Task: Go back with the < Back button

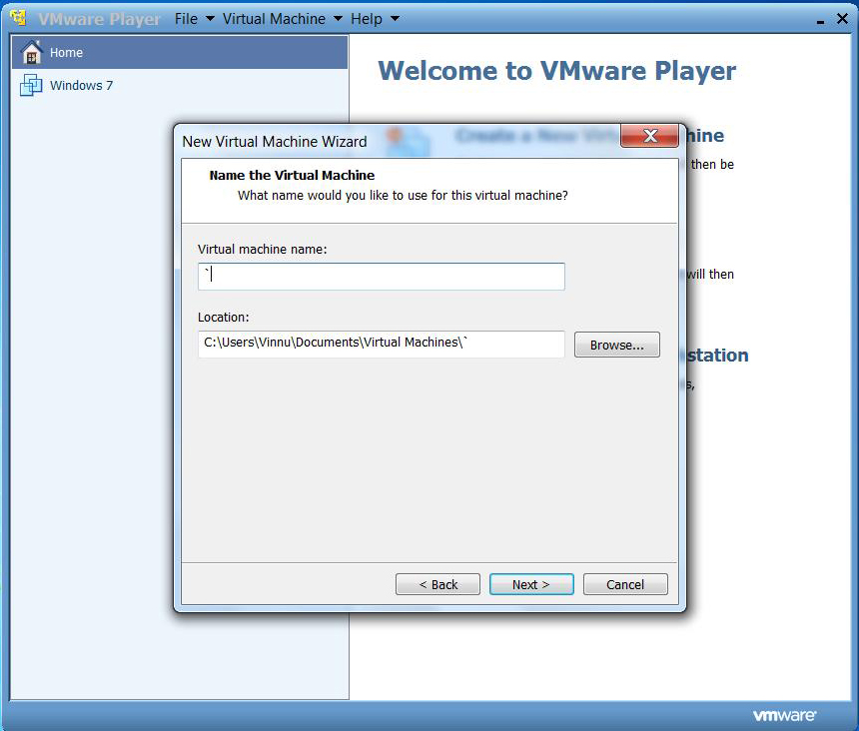Action: click(437, 584)
